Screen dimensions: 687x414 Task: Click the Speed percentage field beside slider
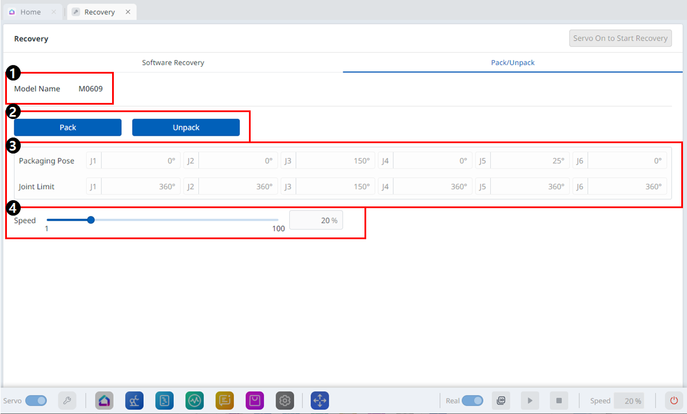click(316, 221)
